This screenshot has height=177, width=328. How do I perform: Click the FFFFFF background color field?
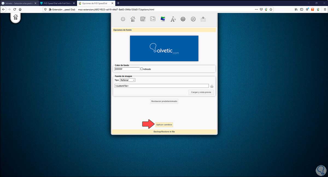click(x=127, y=69)
